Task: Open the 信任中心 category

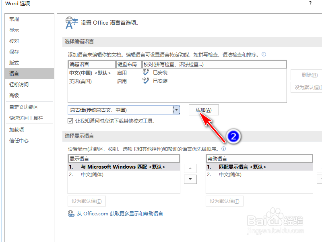Action: coord(29,141)
